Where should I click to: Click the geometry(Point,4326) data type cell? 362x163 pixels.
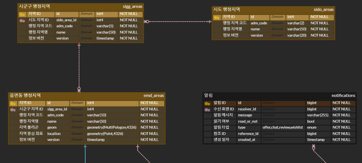pos(105,134)
